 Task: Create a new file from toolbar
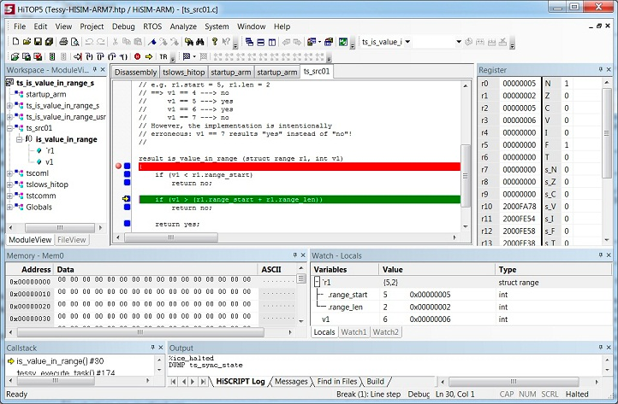15,42
